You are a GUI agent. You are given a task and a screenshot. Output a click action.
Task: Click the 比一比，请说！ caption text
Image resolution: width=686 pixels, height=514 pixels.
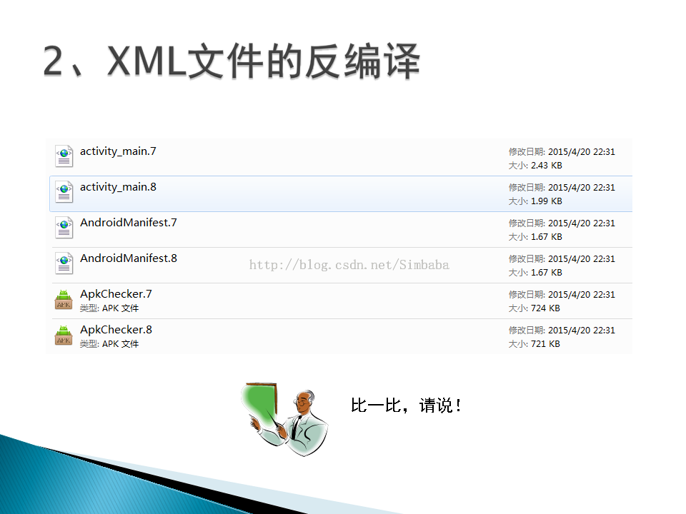[406, 405]
